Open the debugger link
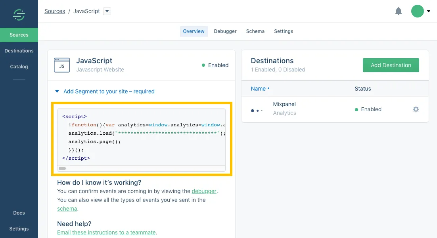 tap(204, 192)
